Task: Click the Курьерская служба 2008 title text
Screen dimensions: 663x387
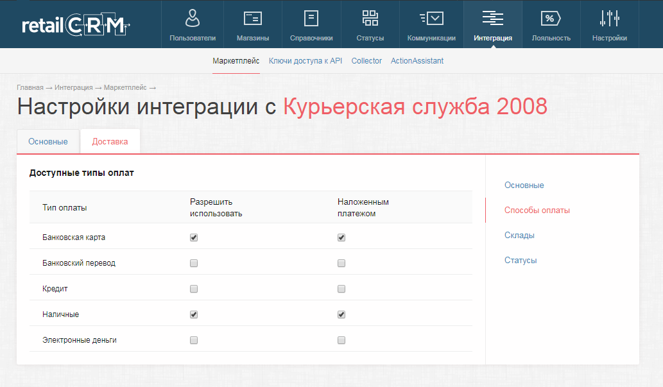Action: point(415,106)
